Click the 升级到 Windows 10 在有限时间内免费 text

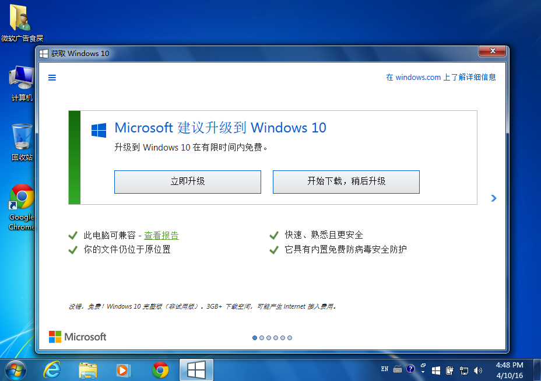[x=191, y=148]
